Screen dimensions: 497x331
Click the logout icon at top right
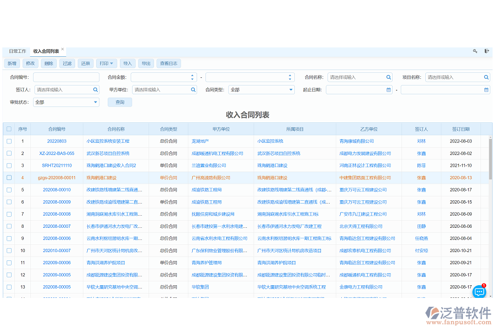tap(487, 51)
